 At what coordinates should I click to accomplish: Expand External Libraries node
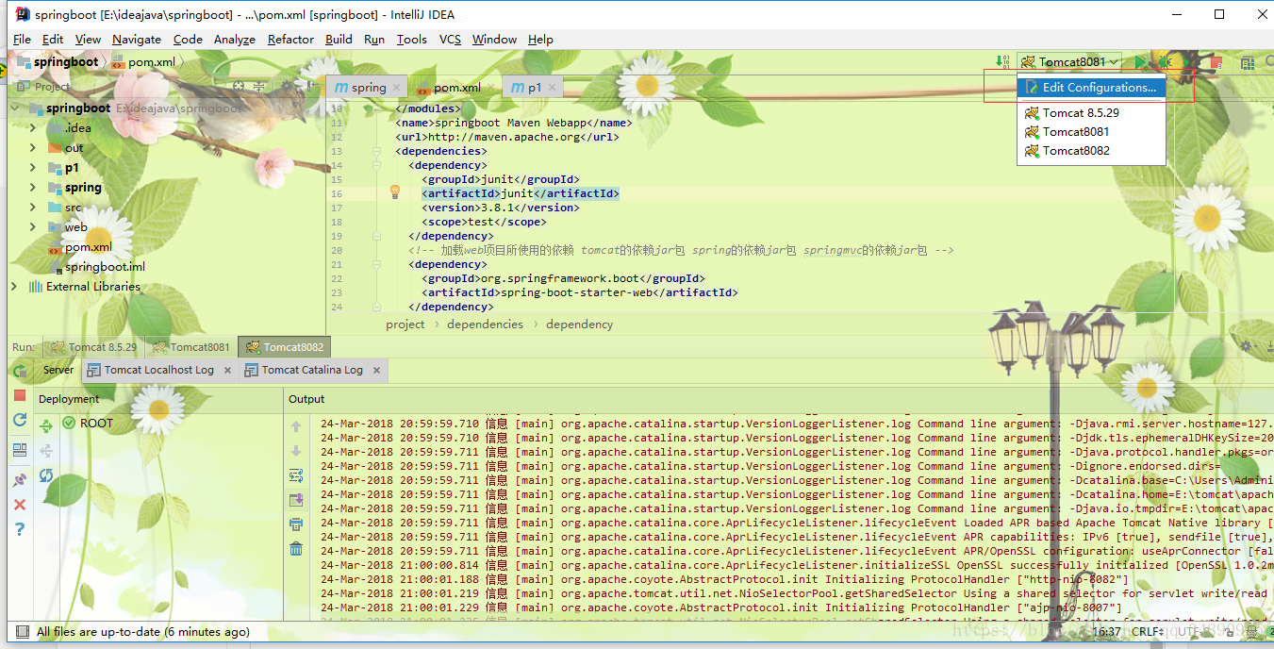point(16,287)
